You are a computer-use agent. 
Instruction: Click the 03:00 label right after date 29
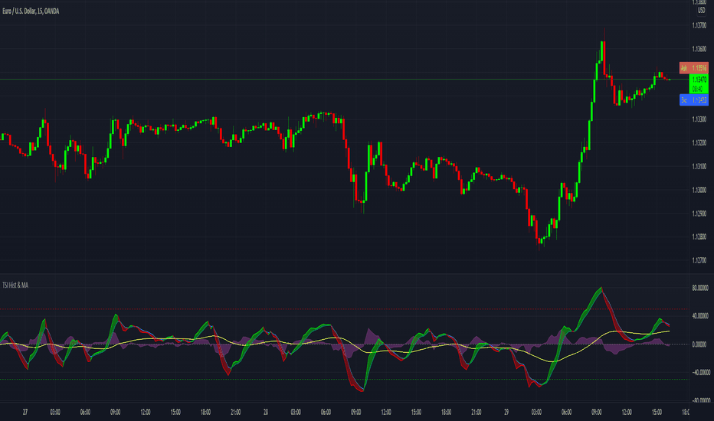coord(536,413)
